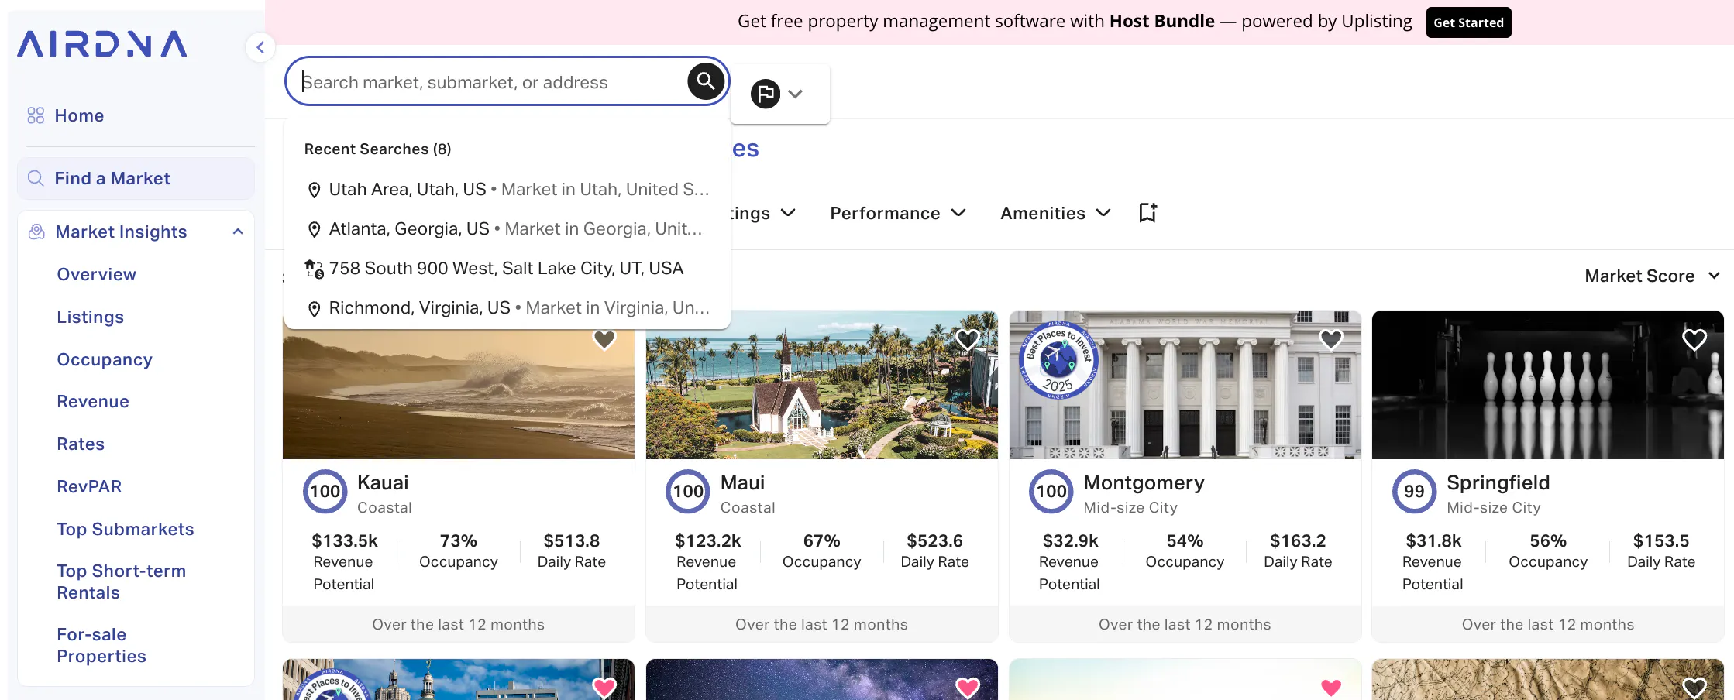1734x700 pixels.
Task: Open Overview under Market Insights
Action: 96,274
